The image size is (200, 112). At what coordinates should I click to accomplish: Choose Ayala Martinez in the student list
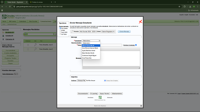pos(91,50)
